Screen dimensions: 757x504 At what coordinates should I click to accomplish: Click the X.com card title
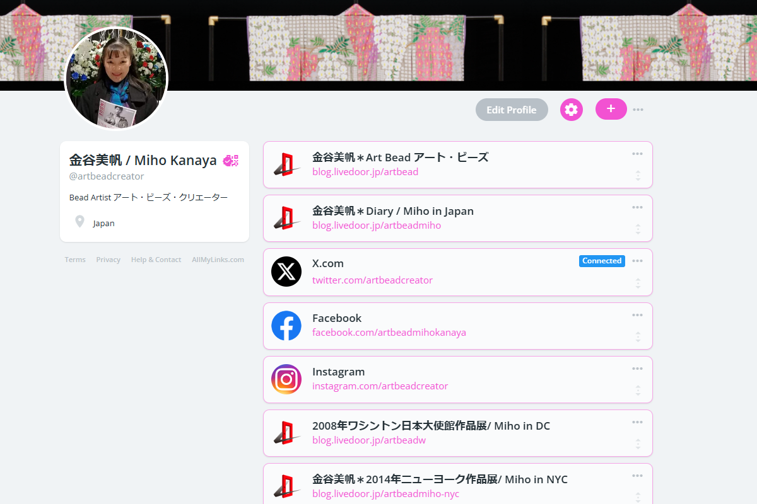(328, 263)
